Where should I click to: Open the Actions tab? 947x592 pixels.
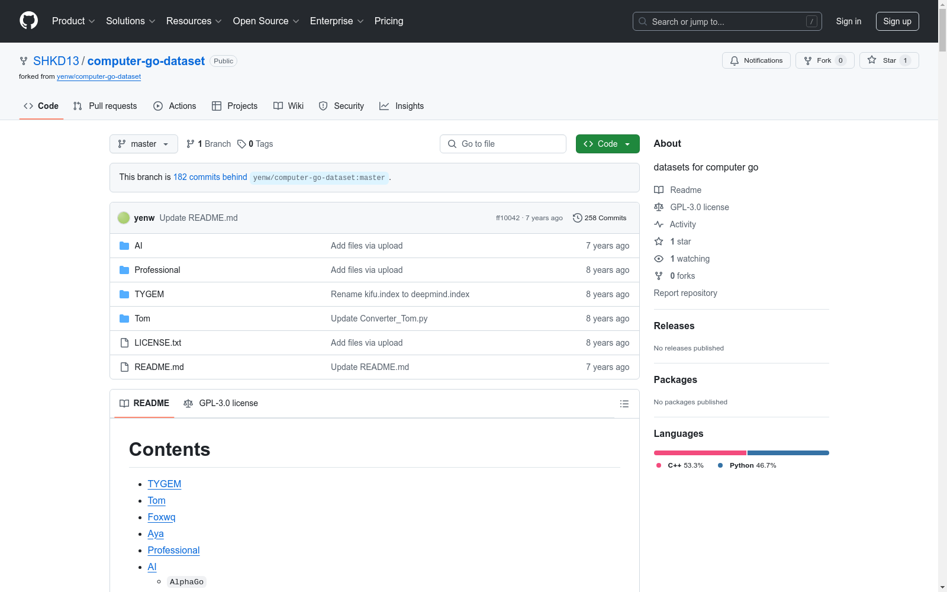click(175, 106)
